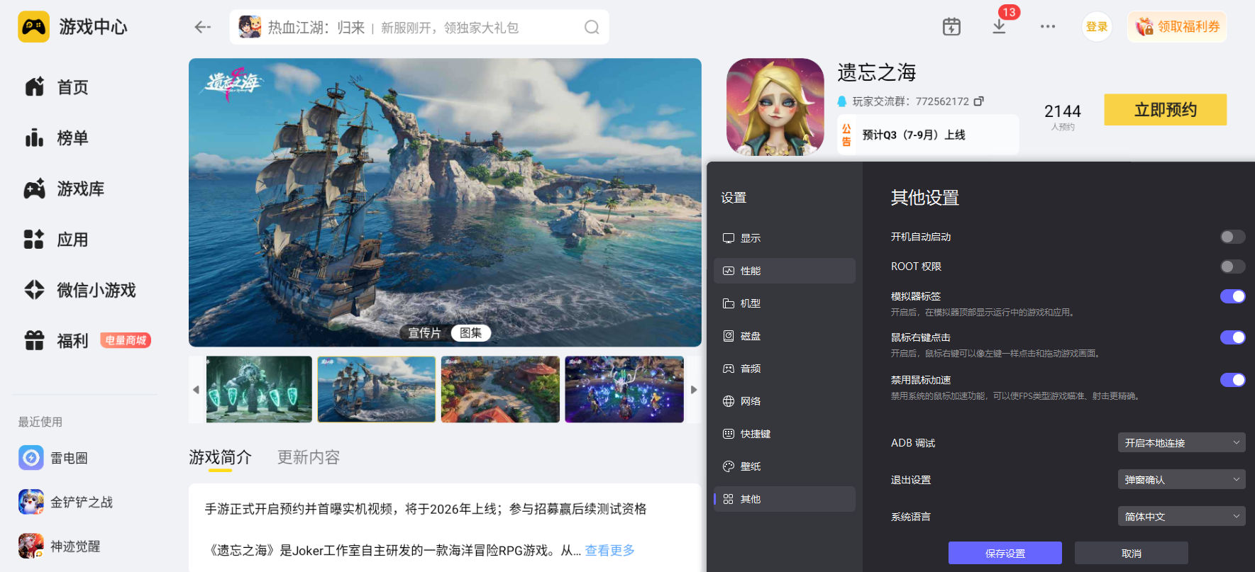Click the main pirate ship preview image
This screenshot has height=572, width=1255.
[445, 202]
